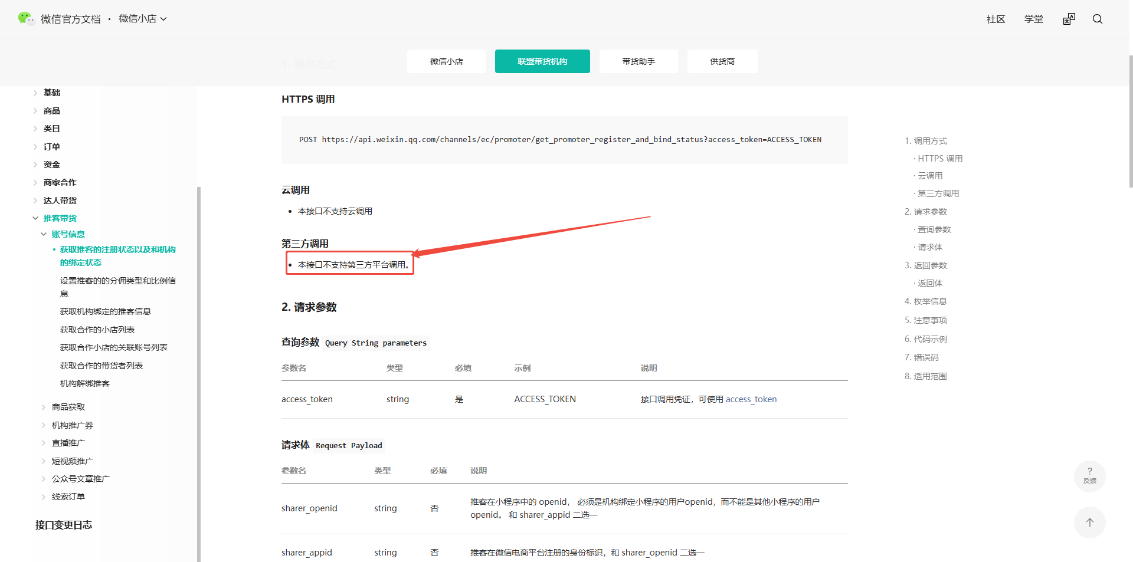The height and width of the screenshot is (562, 1133).
Task: Switch to the 微信小店 tab
Action: click(446, 61)
